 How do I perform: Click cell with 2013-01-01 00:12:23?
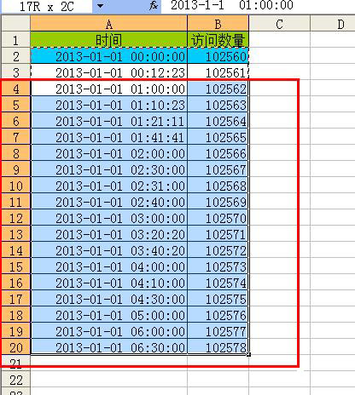[108, 72]
